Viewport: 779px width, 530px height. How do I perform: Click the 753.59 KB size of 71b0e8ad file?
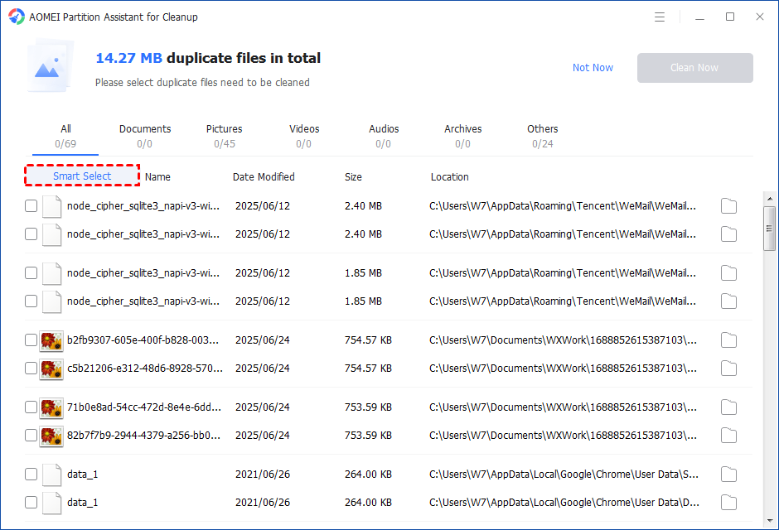368,407
